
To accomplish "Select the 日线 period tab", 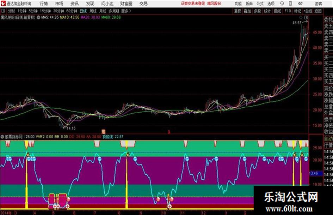I will click(83, 11).
